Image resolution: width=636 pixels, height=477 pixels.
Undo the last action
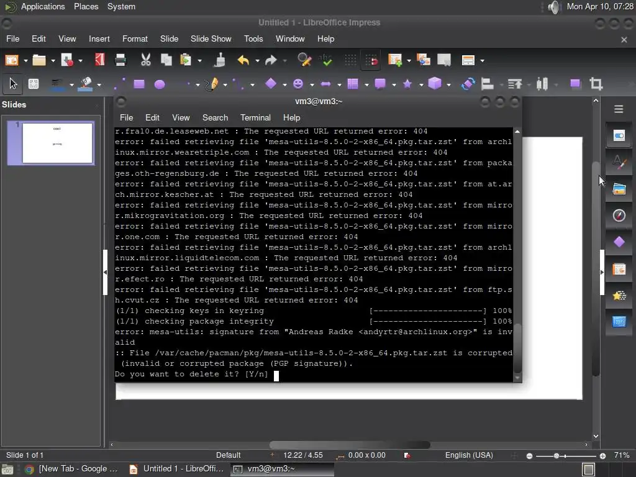click(243, 60)
